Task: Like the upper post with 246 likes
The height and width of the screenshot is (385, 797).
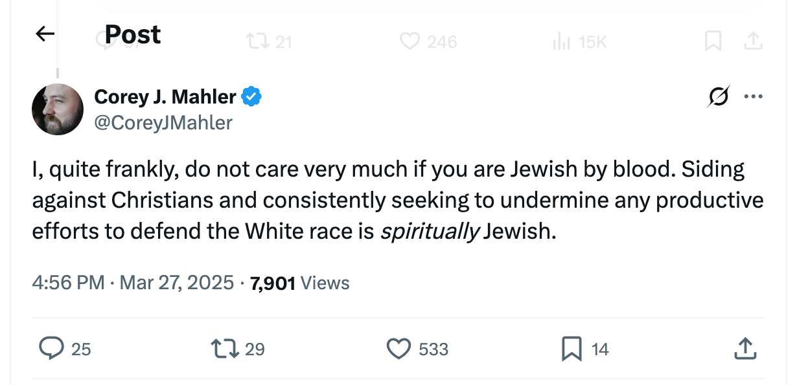Action: 410,41
